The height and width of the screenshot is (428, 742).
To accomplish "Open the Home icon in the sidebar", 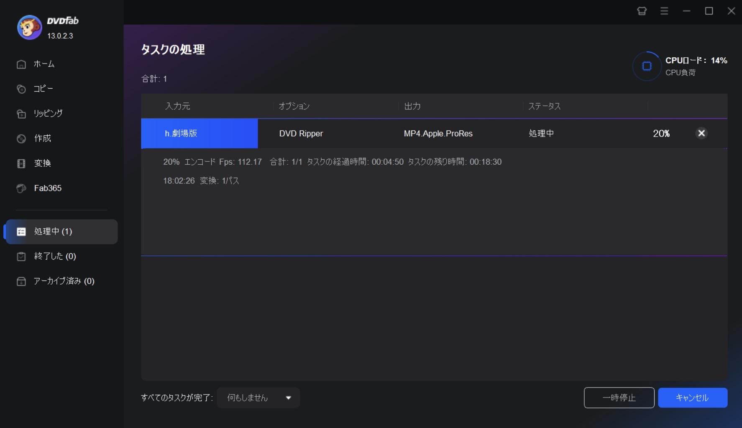I will pos(21,64).
